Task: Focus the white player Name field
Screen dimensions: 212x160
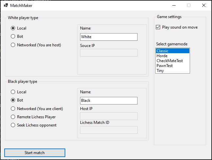Action: [109, 37]
